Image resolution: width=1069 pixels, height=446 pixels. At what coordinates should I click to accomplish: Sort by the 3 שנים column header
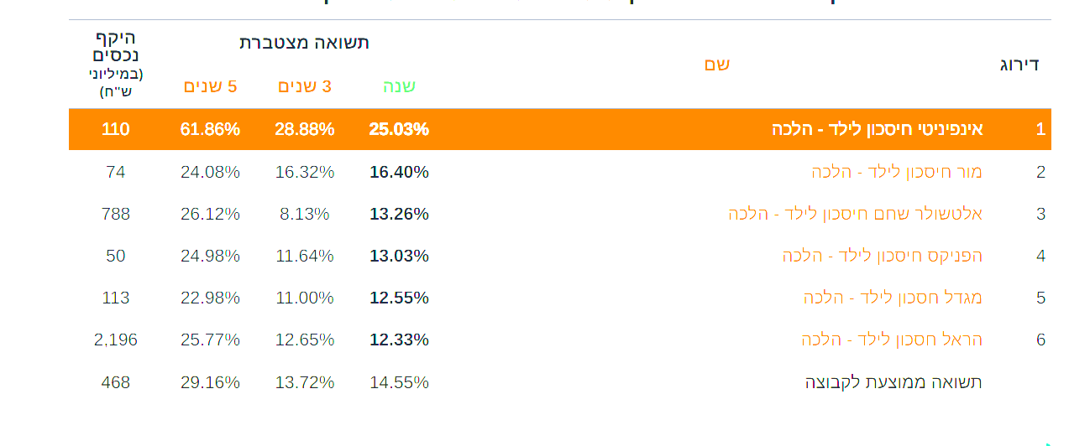[x=305, y=86]
